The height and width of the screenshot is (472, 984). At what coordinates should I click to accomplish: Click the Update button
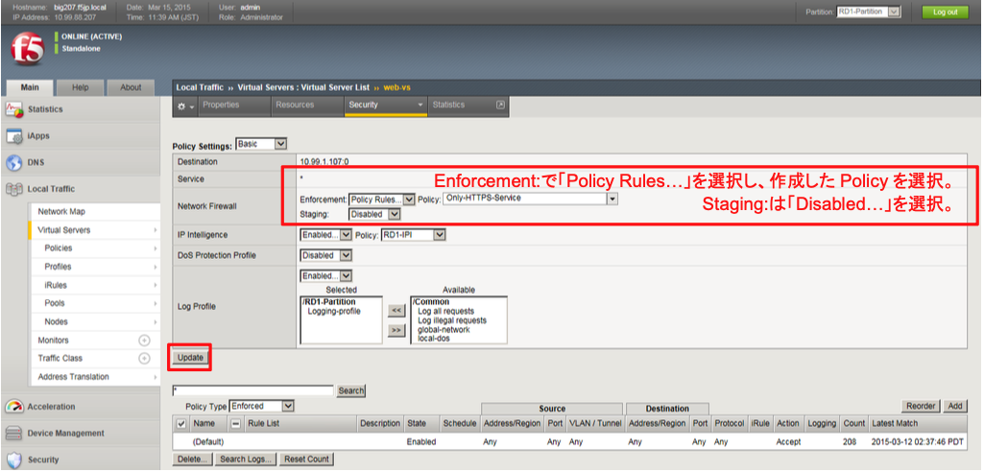pos(190,357)
